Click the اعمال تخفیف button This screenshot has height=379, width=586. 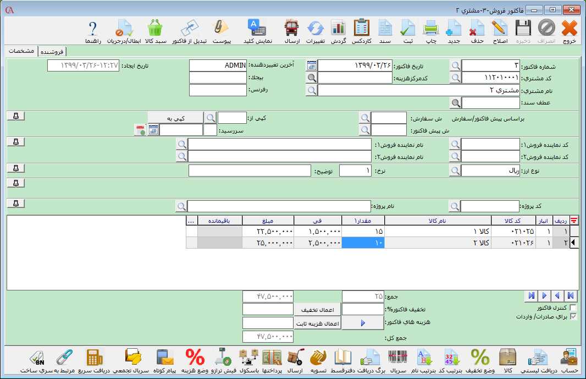[317, 310]
